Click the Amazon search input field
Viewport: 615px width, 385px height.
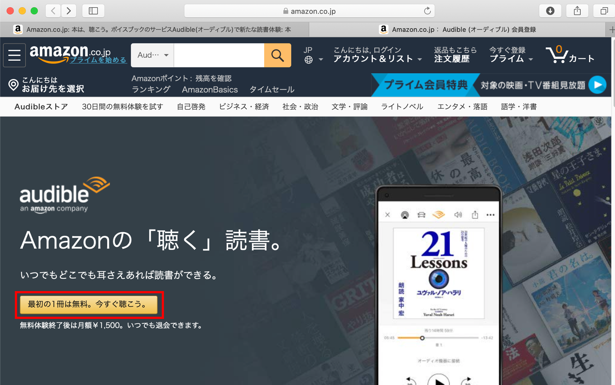(219, 55)
